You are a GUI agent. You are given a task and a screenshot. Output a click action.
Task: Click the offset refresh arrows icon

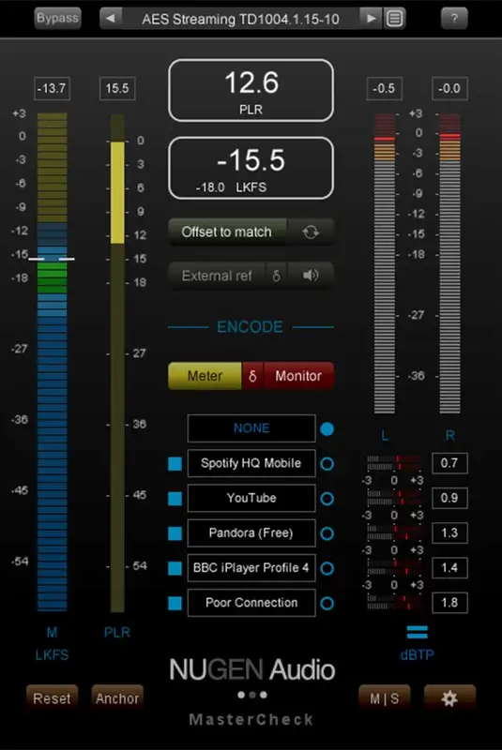pyautogui.click(x=310, y=232)
